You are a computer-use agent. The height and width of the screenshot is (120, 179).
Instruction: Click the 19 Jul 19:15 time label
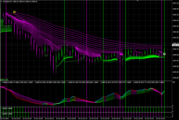click(x=16, y=119)
